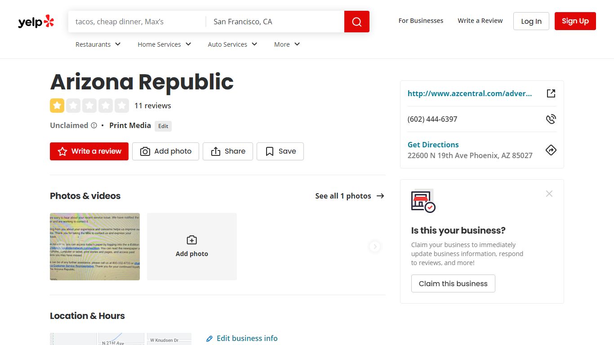
Task: Open the customer service letter photo thumbnail
Action: 95,247
